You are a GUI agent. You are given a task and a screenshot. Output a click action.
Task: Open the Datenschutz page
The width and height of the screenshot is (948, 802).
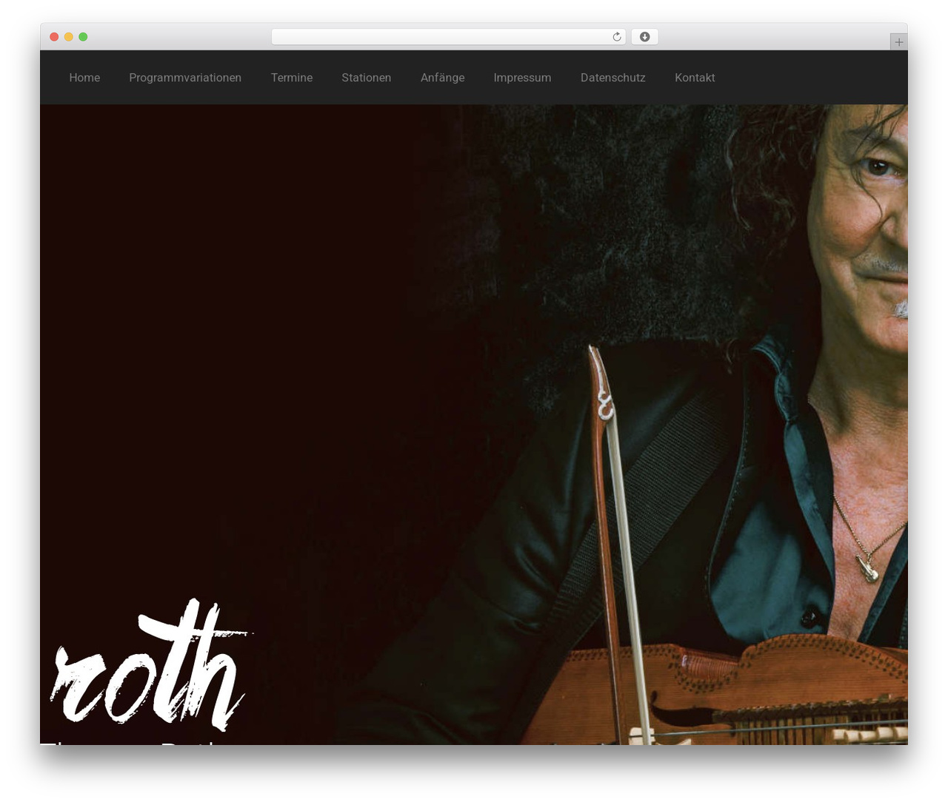click(x=613, y=78)
